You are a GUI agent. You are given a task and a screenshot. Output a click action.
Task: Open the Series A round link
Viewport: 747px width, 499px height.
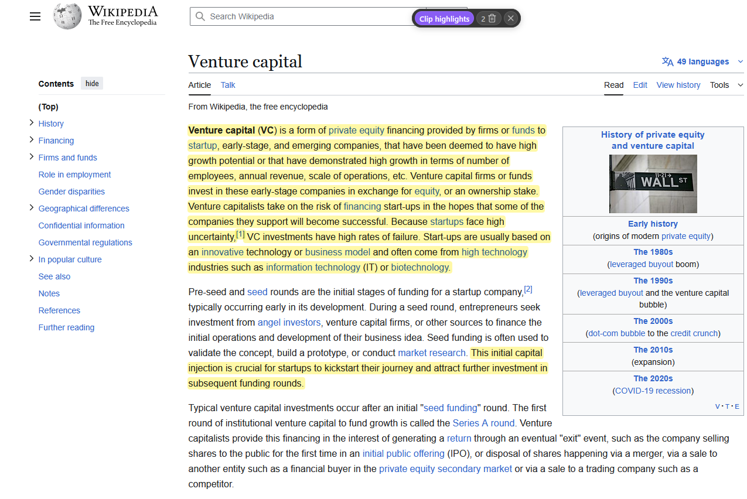484,423
